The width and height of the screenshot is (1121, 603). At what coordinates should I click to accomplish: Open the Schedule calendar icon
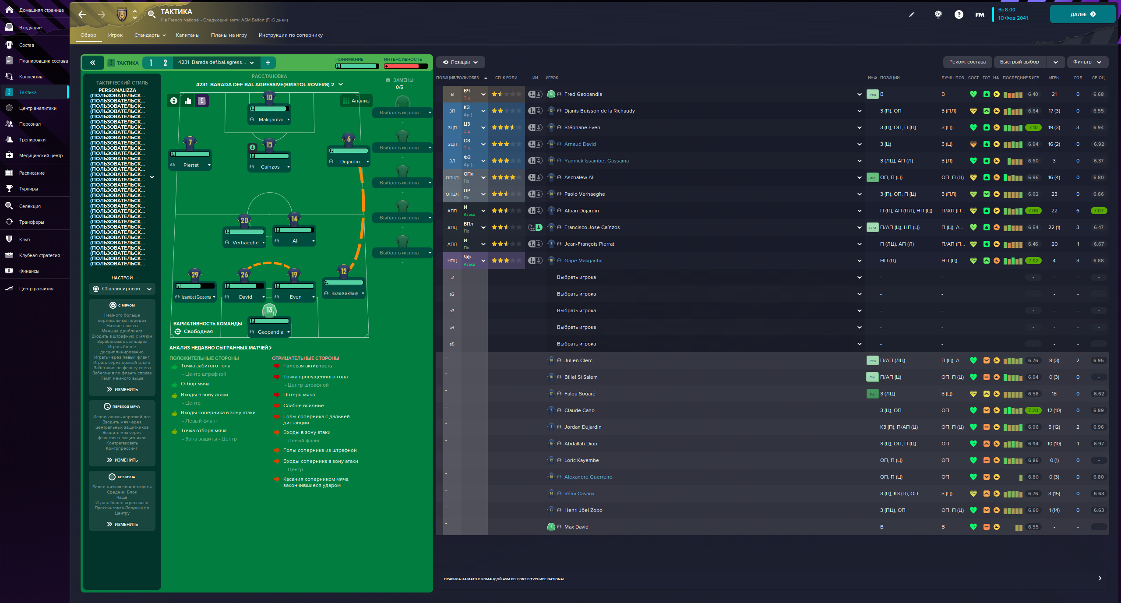click(9, 173)
